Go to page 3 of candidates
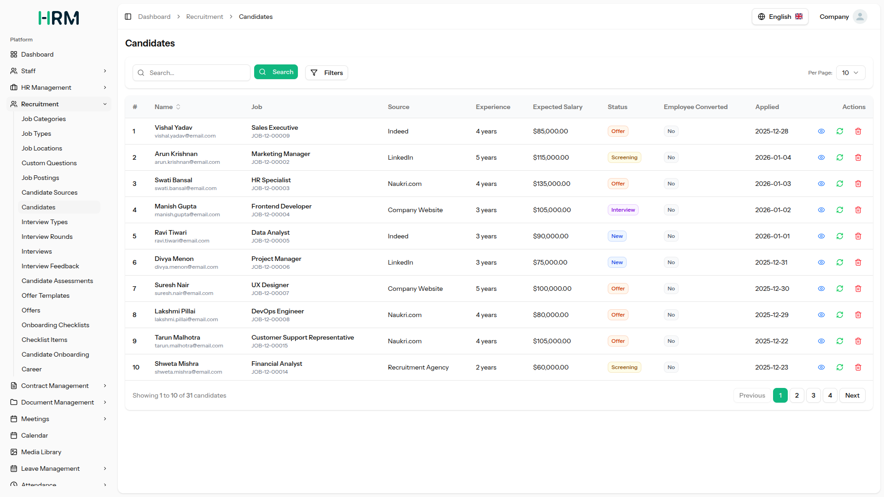Viewport: 884px width, 497px height. (813, 395)
